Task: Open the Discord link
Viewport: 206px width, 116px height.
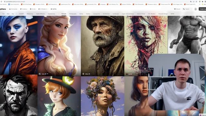Action: [177, 9]
